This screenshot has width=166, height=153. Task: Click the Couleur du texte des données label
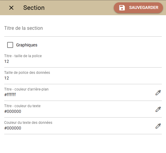pos(28,123)
